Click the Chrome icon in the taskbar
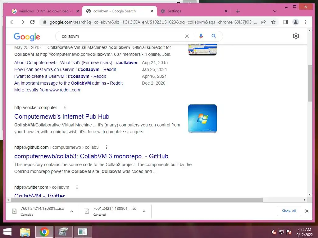The image size is (318, 238). pos(44,232)
